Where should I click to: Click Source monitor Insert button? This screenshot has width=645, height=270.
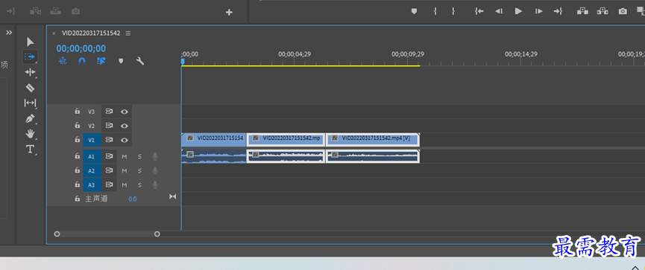coord(36,11)
